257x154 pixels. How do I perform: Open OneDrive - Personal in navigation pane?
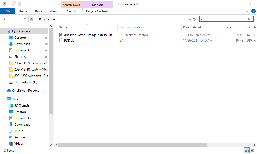26,91
